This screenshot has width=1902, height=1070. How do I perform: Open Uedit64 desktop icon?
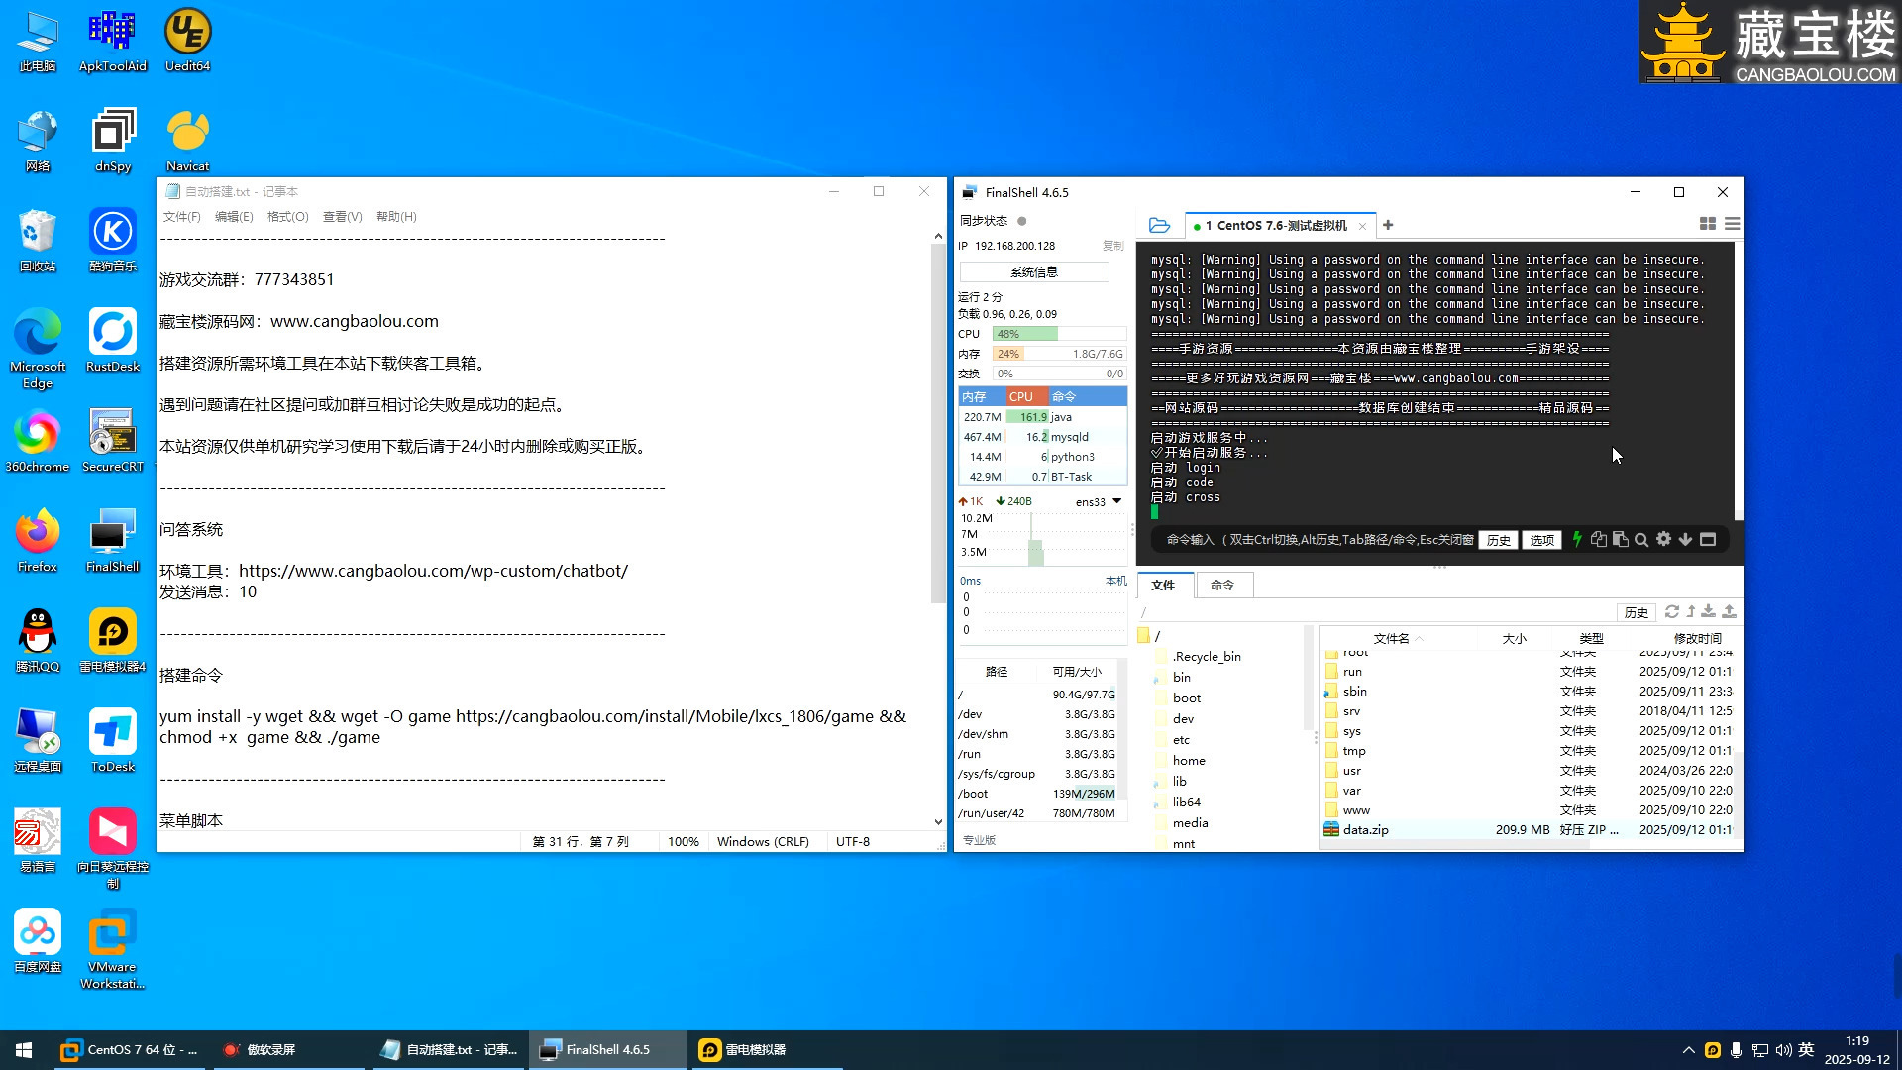[187, 42]
